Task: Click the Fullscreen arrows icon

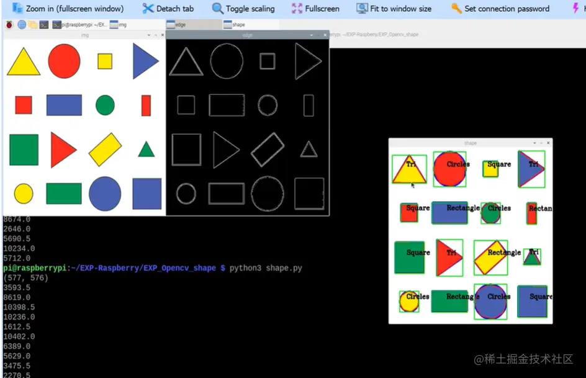Action: [x=297, y=8]
